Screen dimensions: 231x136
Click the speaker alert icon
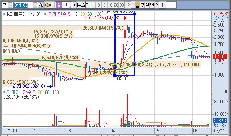[48, 5]
